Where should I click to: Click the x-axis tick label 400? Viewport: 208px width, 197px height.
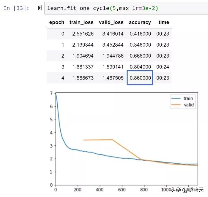[100, 190]
